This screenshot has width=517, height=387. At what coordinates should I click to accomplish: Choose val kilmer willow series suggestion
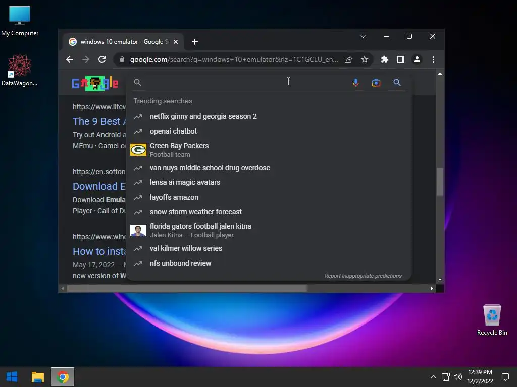tap(269, 248)
